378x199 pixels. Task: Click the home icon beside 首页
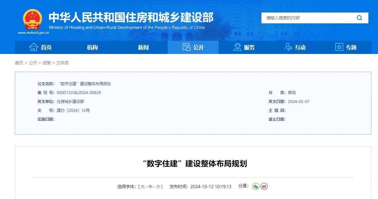click(x=33, y=47)
